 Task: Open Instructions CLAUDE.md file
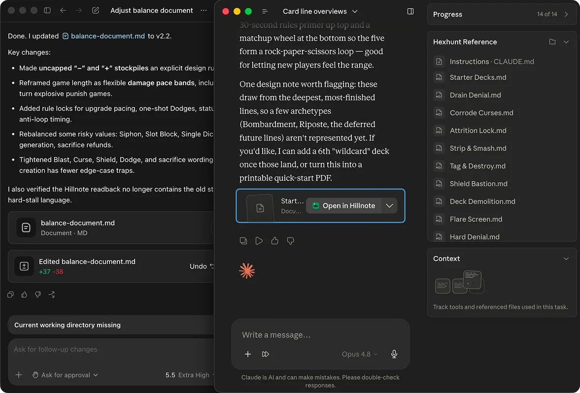tap(484, 62)
